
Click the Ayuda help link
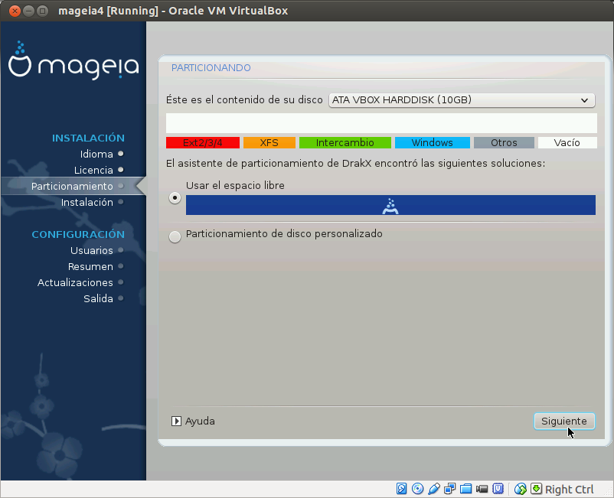[x=198, y=421]
